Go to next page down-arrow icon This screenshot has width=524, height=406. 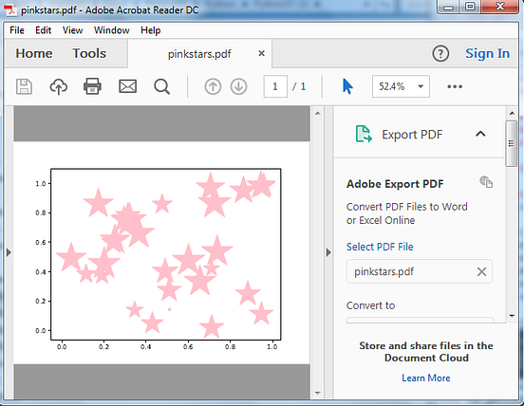[238, 87]
